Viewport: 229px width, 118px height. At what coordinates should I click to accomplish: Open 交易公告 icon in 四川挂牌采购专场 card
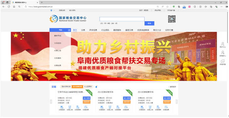[110, 108]
